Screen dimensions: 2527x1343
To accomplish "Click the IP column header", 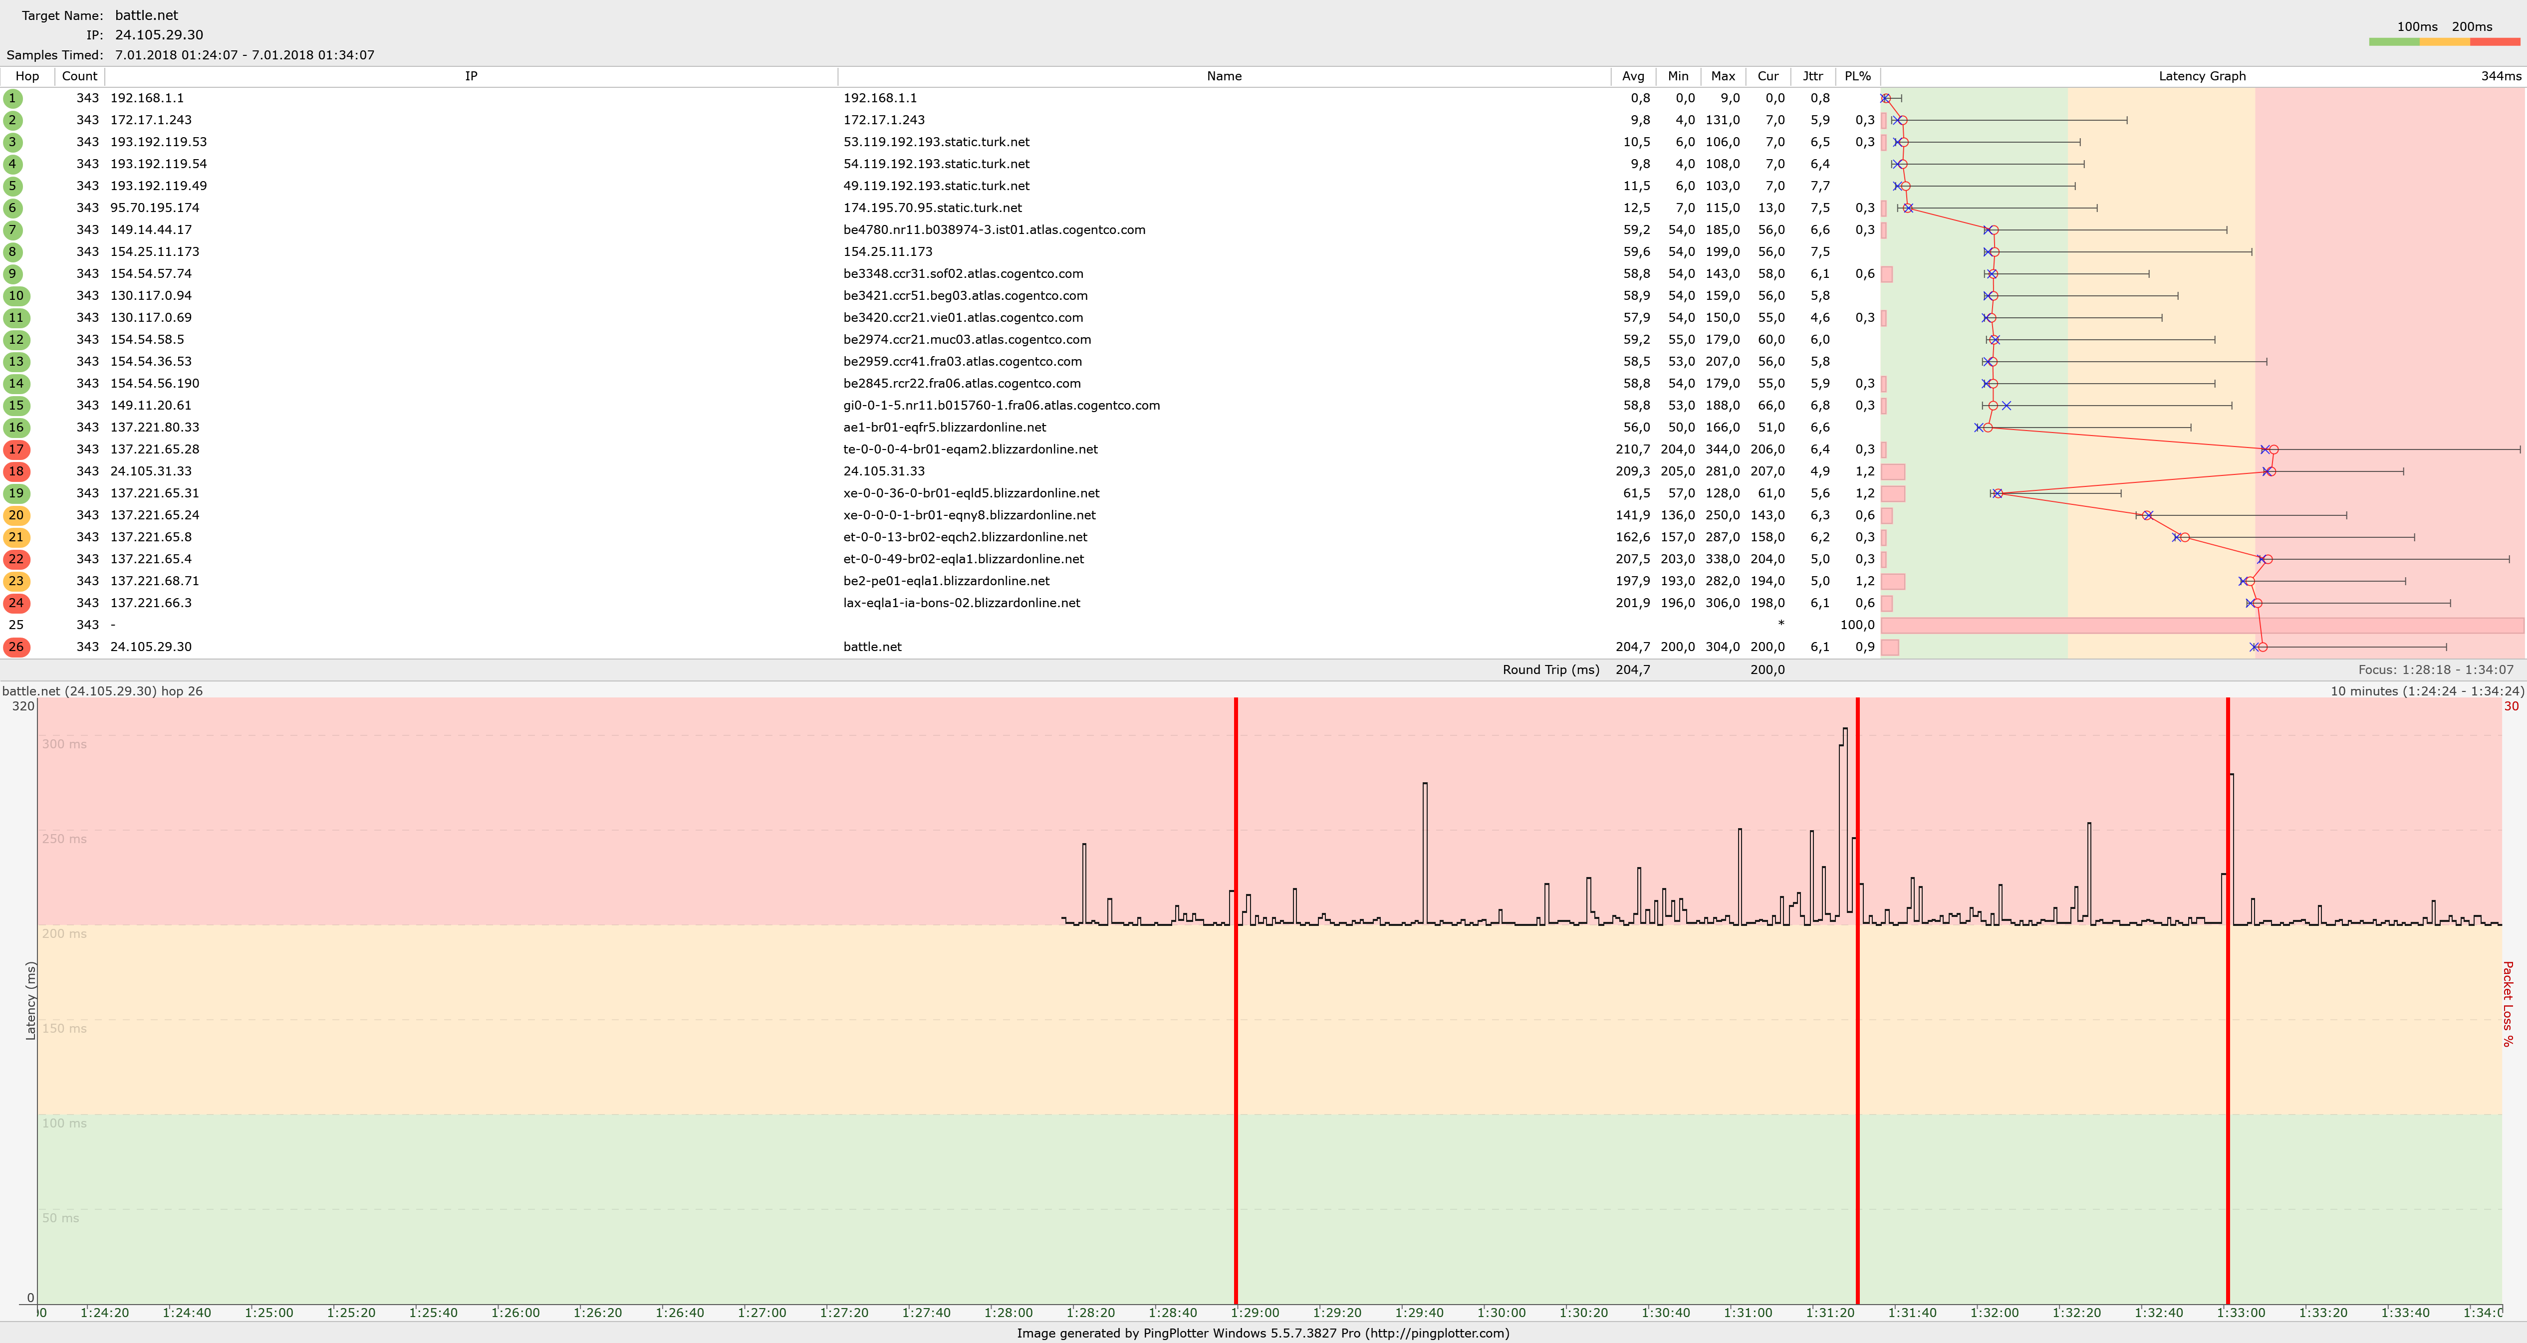I will [x=471, y=76].
